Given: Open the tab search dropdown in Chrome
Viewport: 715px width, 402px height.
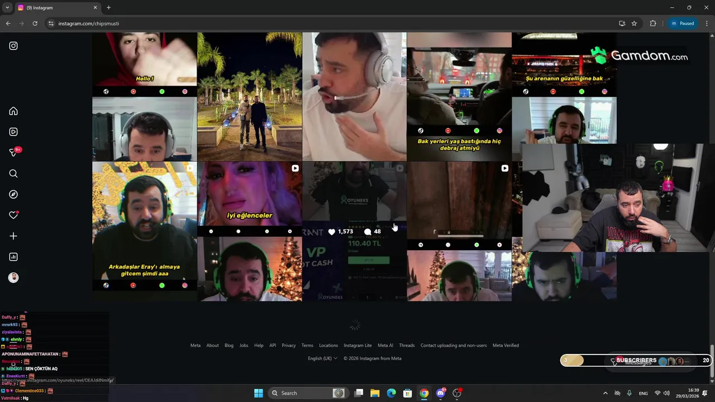Looking at the screenshot, I should (x=7, y=8).
